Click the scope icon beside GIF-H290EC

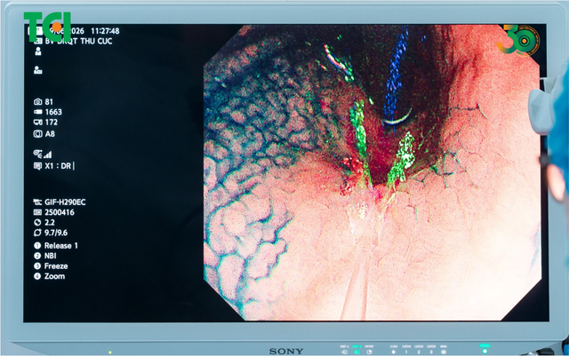tap(37, 202)
